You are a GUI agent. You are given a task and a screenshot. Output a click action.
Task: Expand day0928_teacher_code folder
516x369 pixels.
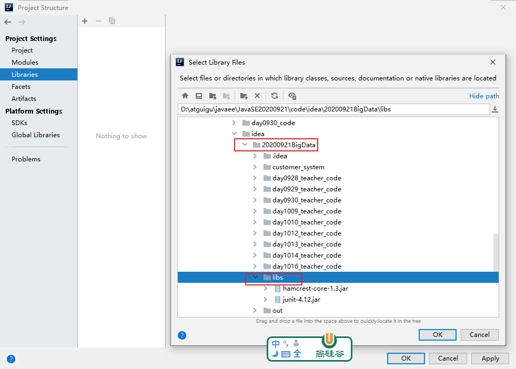(255, 178)
